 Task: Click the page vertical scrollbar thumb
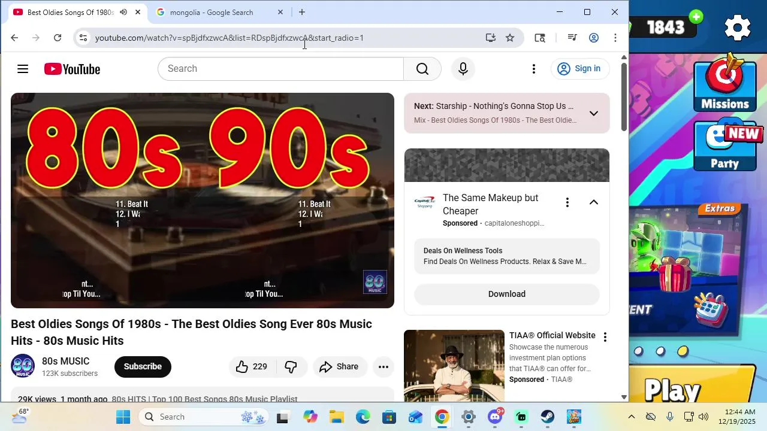624,96
